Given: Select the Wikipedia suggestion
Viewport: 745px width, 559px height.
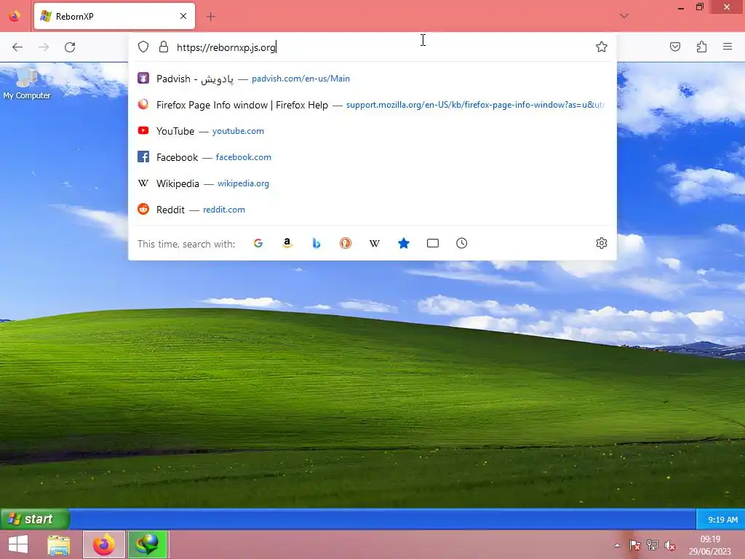Looking at the screenshot, I should (372, 183).
